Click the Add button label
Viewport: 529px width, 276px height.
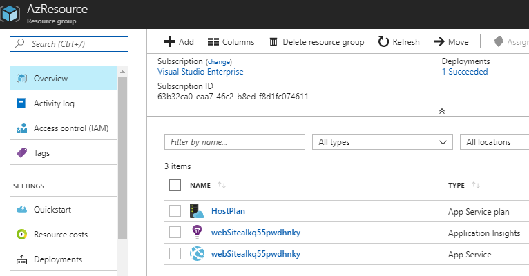click(186, 42)
